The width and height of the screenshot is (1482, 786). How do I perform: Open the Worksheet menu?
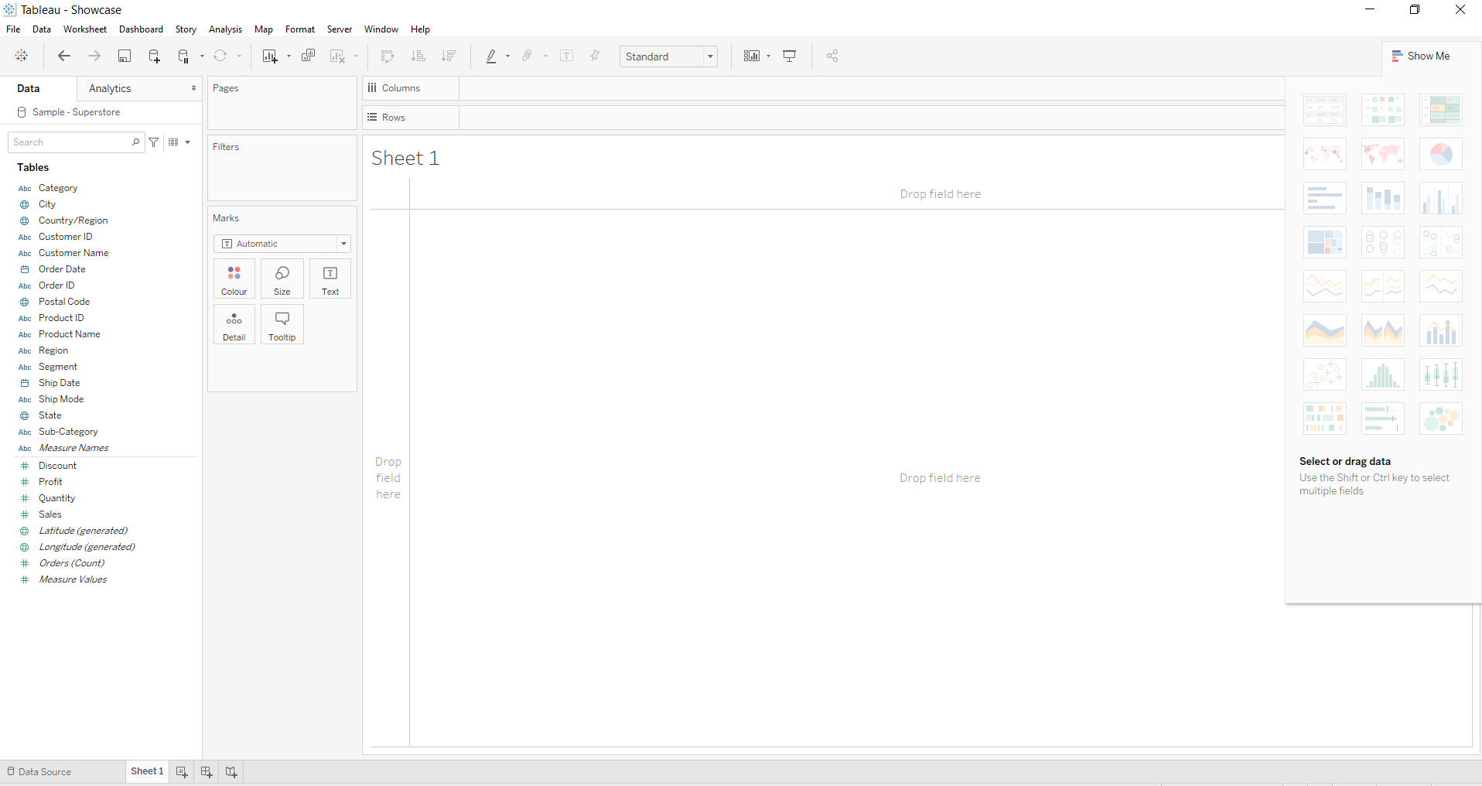coord(85,29)
